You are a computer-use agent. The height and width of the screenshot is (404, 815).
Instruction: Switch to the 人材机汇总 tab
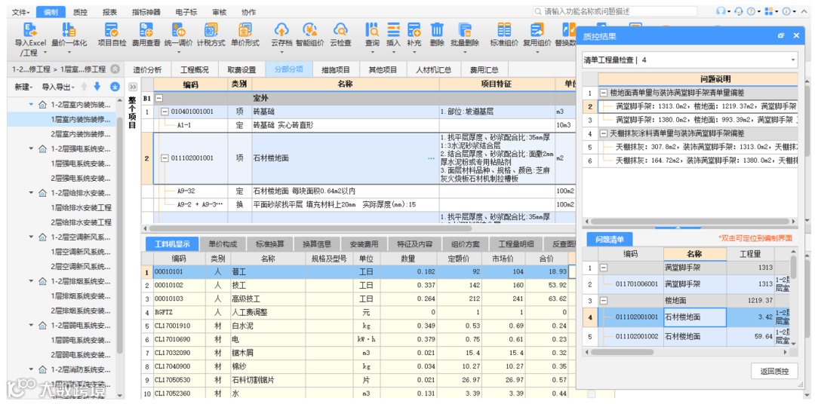(432, 69)
